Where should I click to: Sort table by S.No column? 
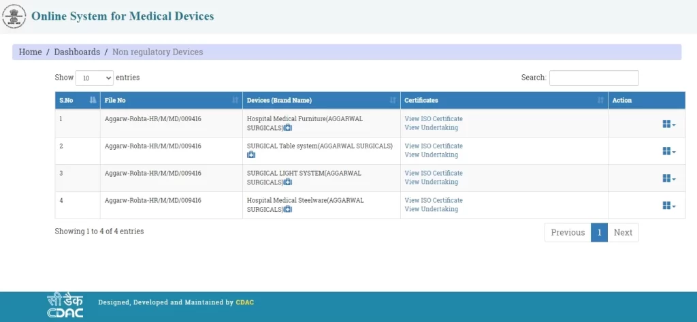coord(77,100)
